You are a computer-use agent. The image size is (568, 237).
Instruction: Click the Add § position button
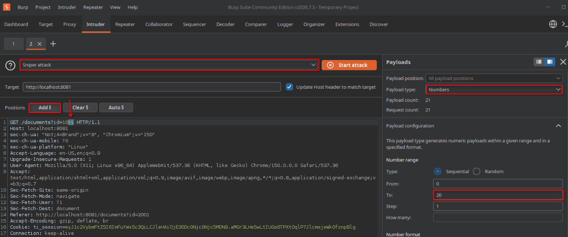pyautogui.click(x=45, y=107)
